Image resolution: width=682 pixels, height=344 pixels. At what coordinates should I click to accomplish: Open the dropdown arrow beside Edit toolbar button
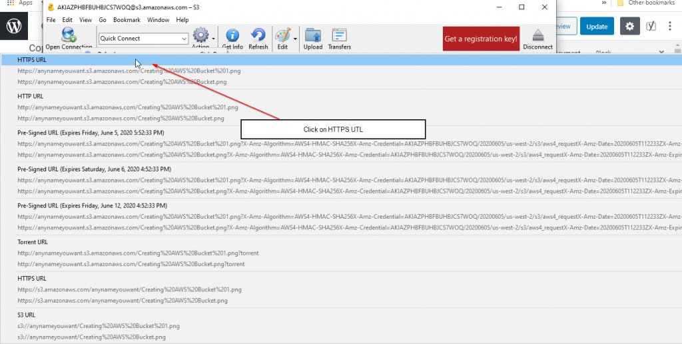(295, 38)
